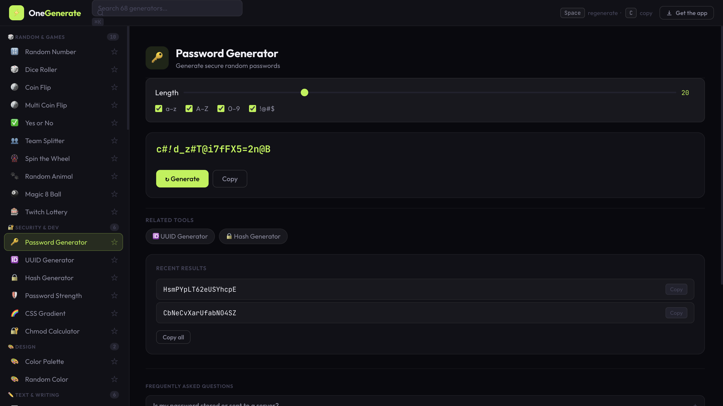Select the Hash Generator tool
This screenshot has width=723, height=406.
coord(49,278)
